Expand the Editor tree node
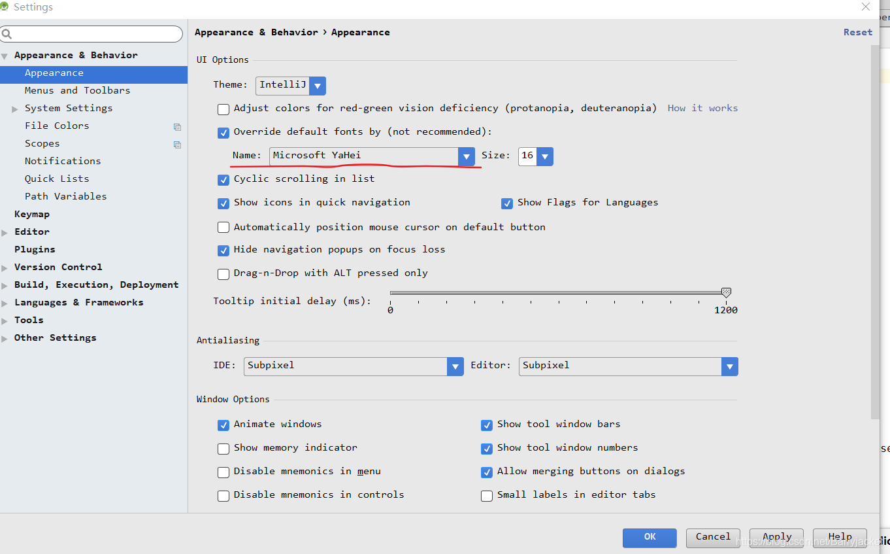890x554 pixels. coord(5,233)
